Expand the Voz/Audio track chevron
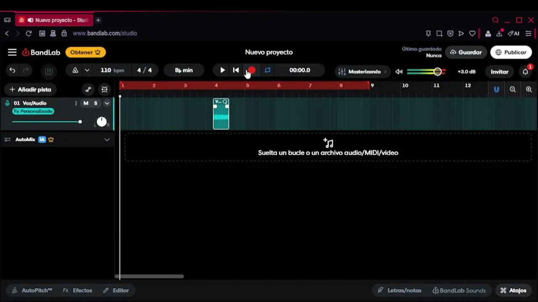This screenshot has width=538, height=302. (107, 103)
